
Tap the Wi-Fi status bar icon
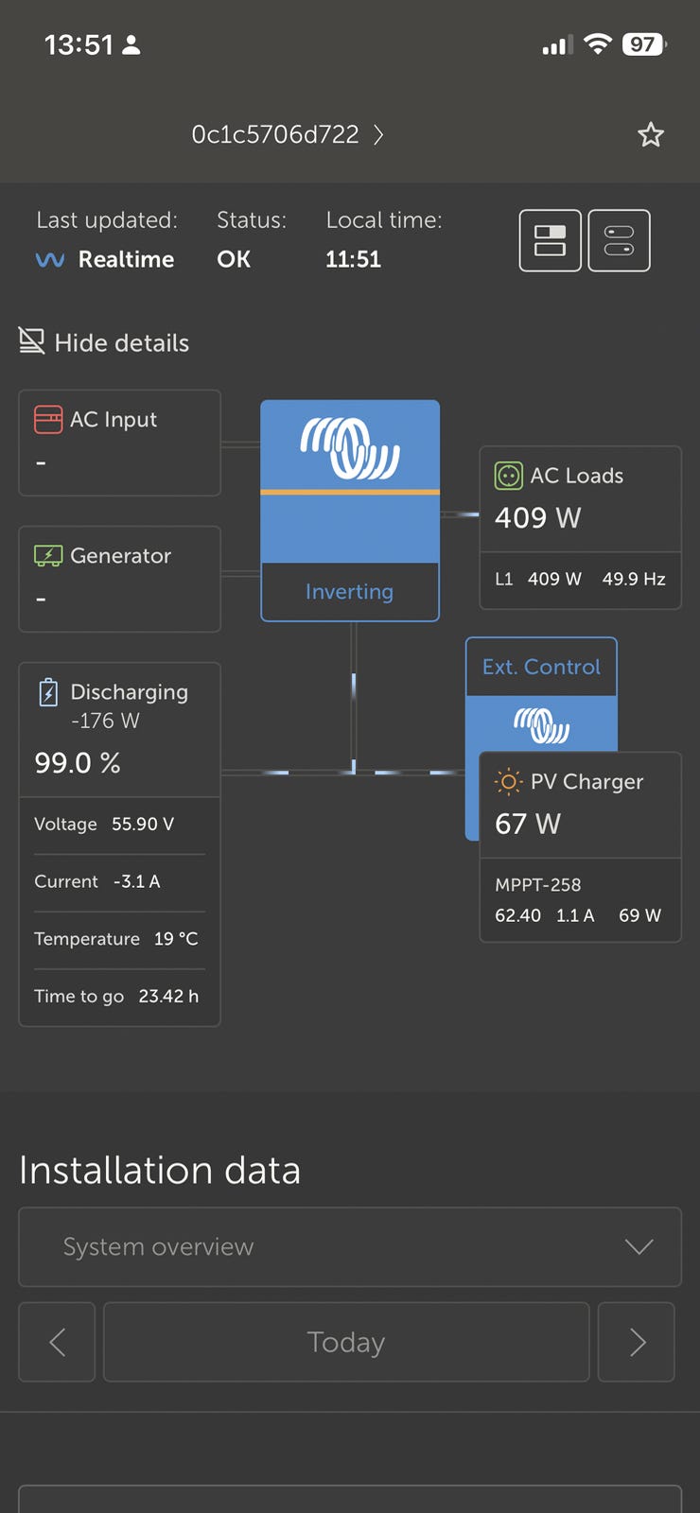coord(598,44)
